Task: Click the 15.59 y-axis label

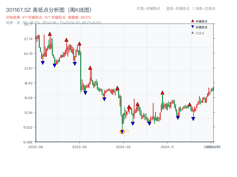Action: pyautogui.click(x=28, y=98)
